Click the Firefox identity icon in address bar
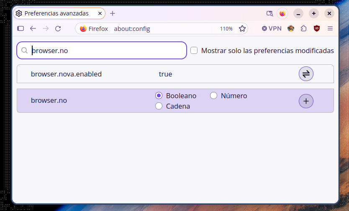The image size is (349, 211). [x=83, y=29]
